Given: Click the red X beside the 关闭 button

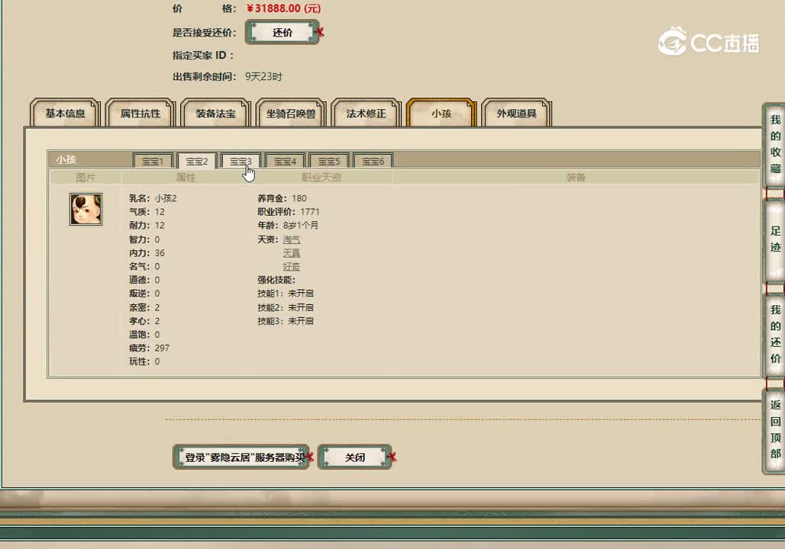Looking at the screenshot, I should [392, 455].
